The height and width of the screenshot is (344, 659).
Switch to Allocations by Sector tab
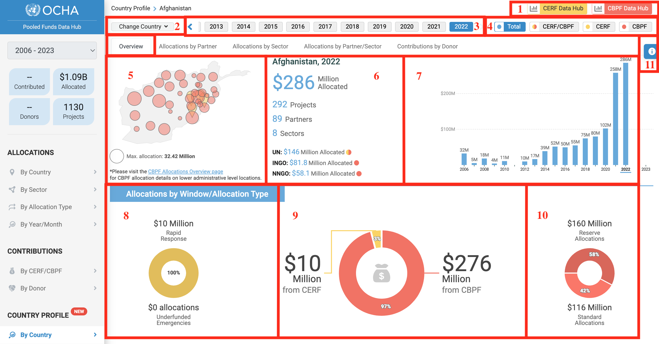tap(261, 46)
